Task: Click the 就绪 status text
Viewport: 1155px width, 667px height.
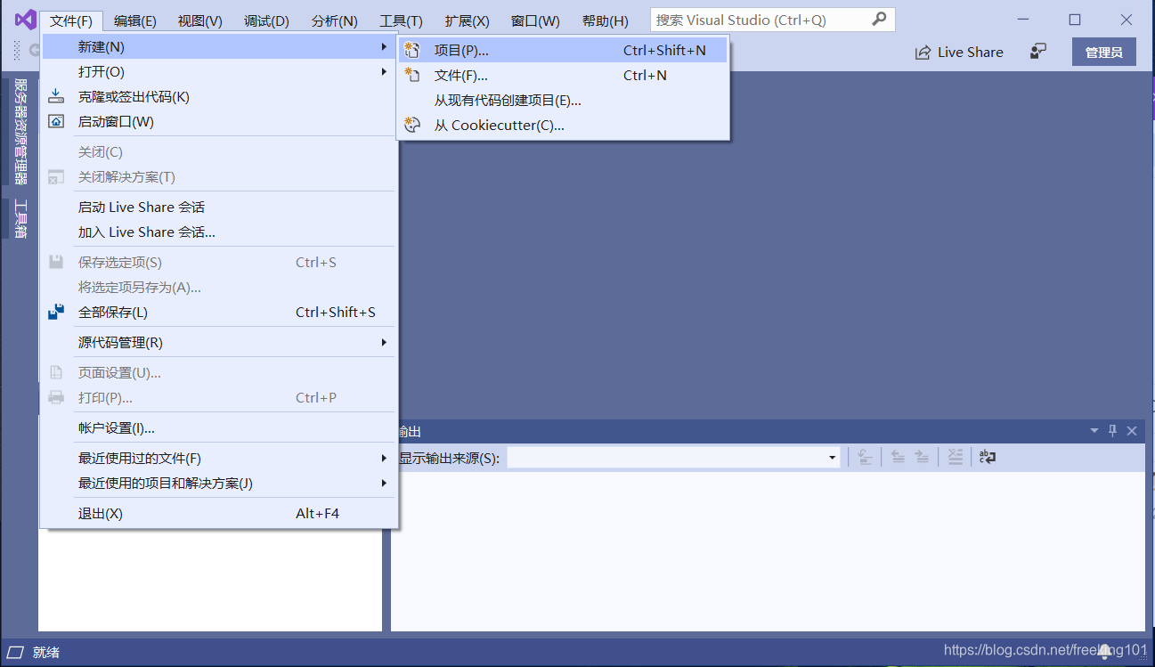Action: tap(46, 653)
